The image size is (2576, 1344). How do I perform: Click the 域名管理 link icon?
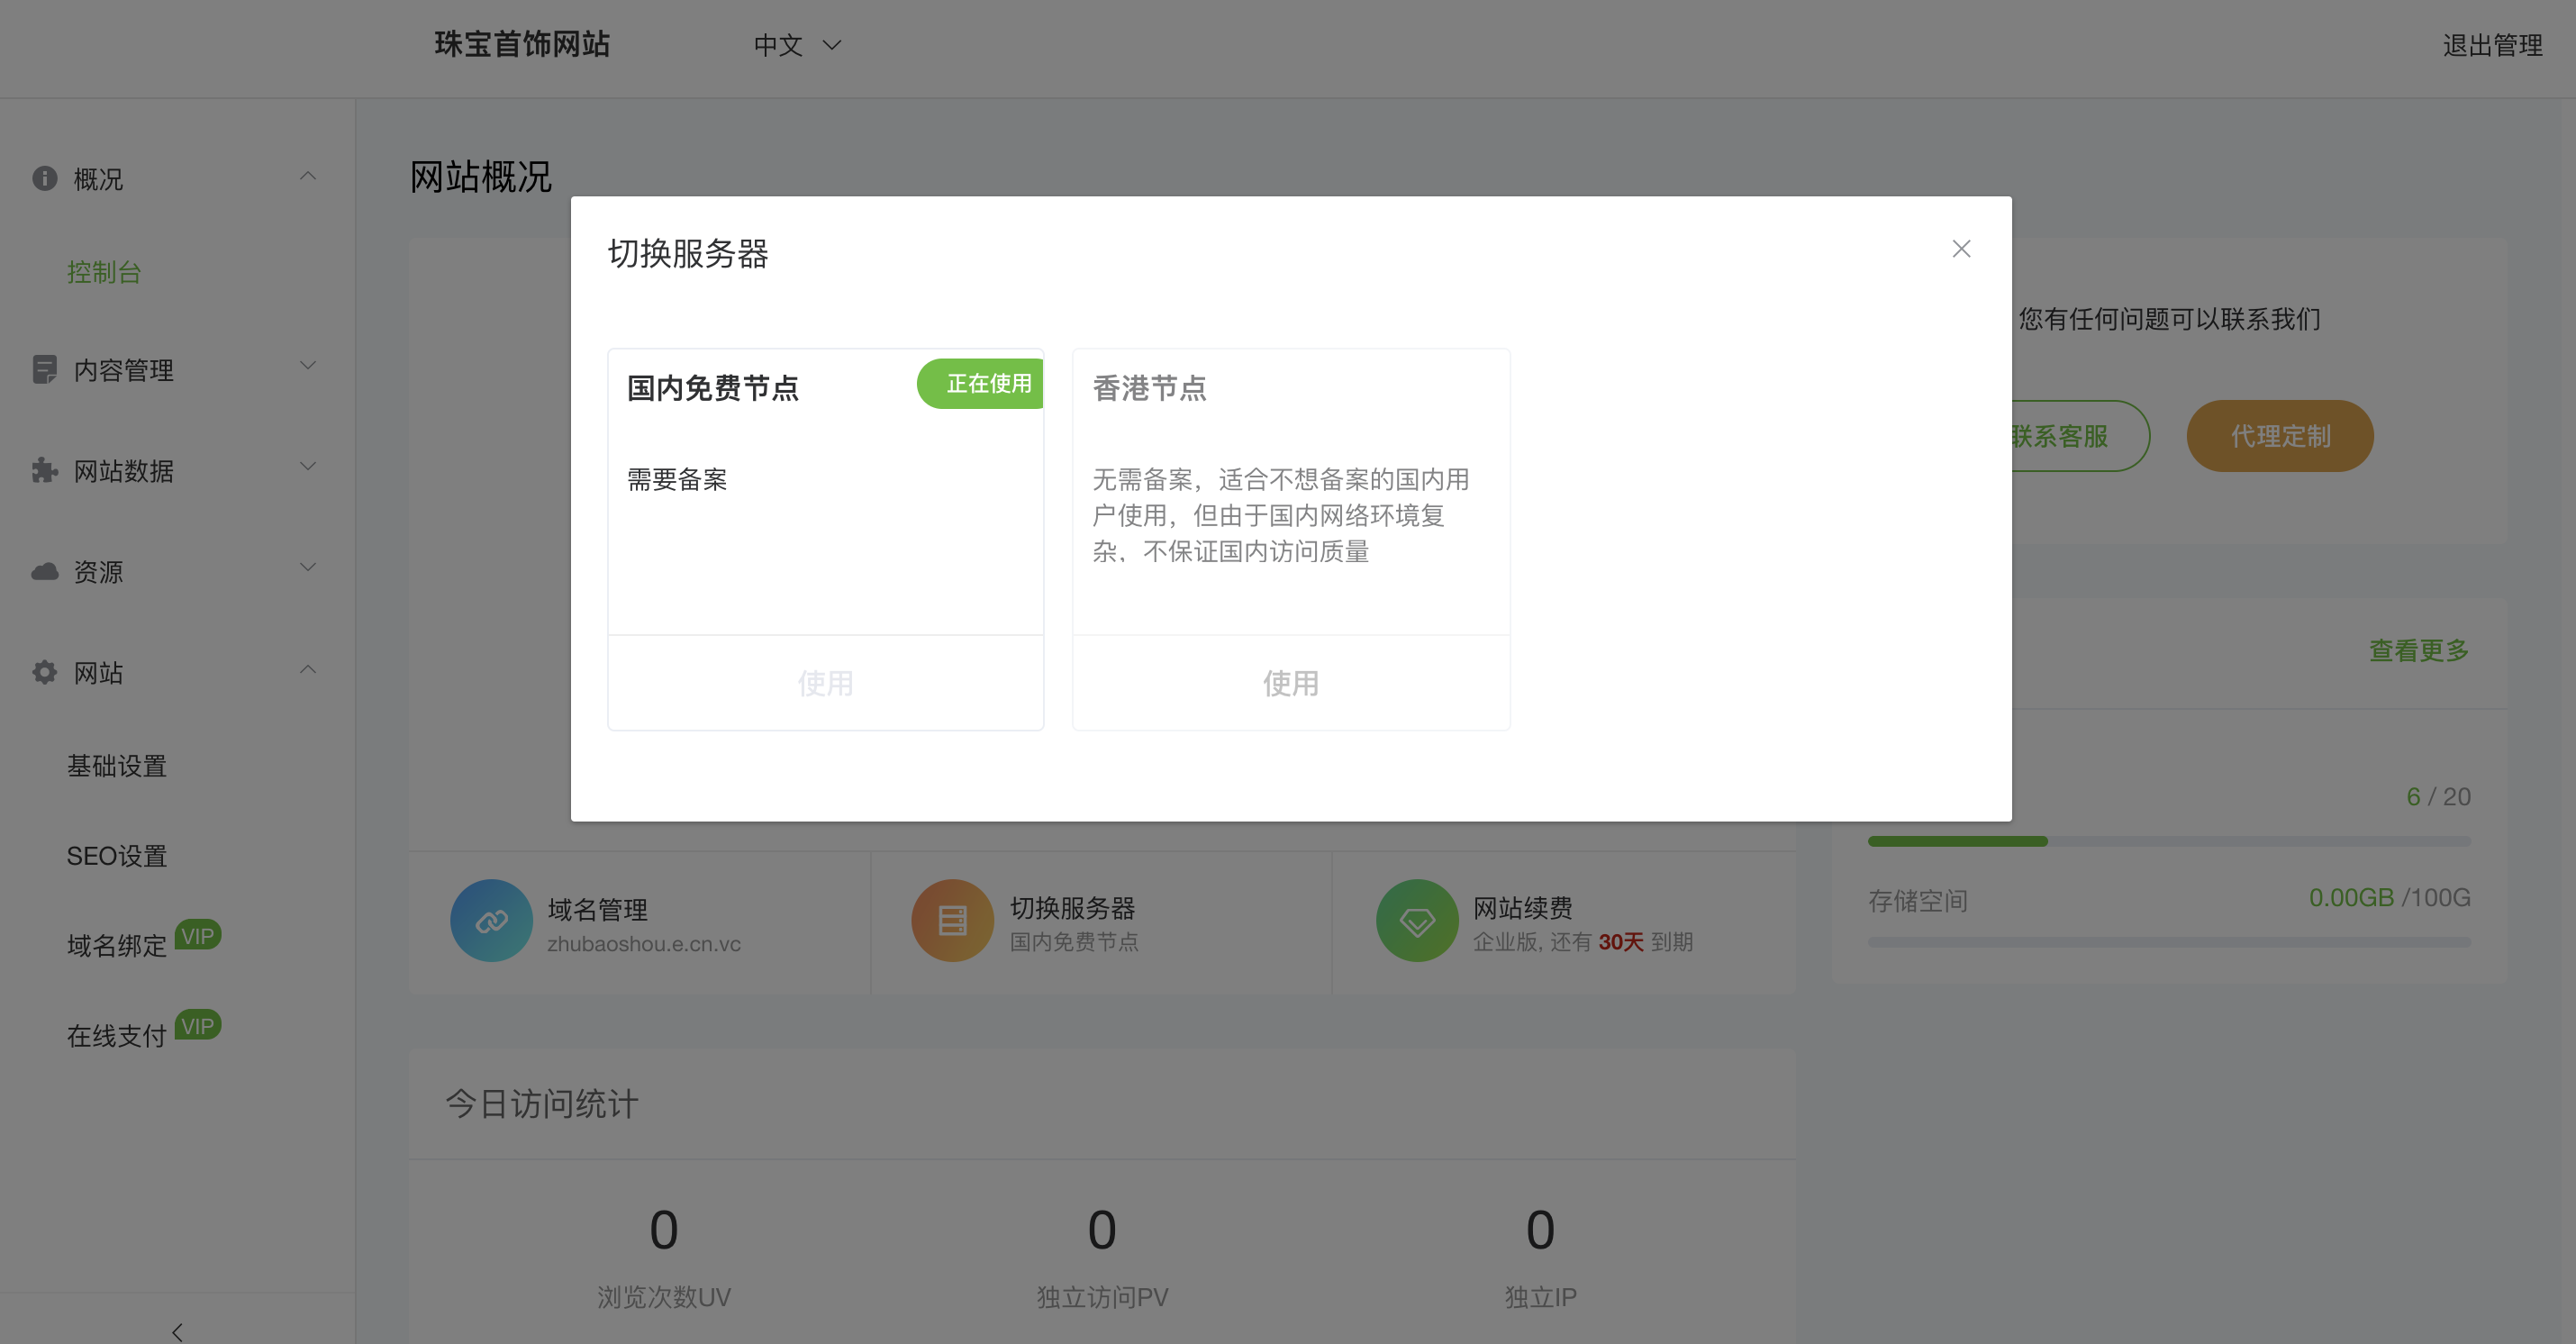tap(491, 920)
